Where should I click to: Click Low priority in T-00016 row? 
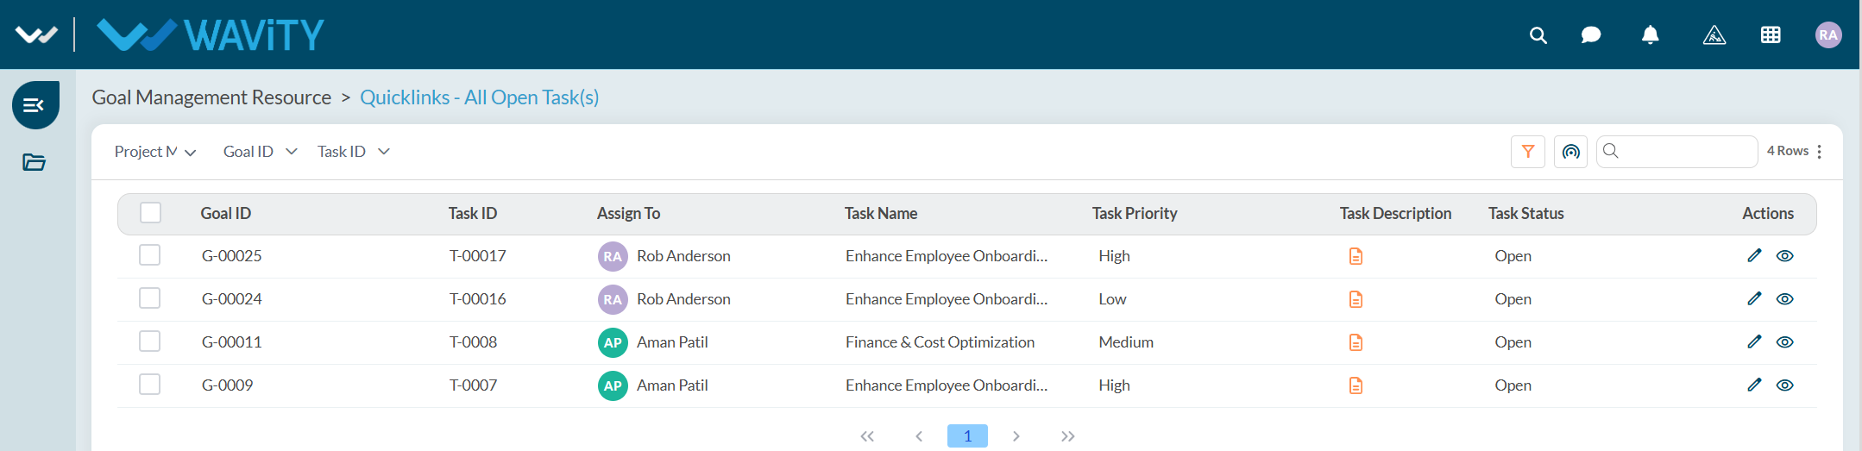(x=1112, y=299)
